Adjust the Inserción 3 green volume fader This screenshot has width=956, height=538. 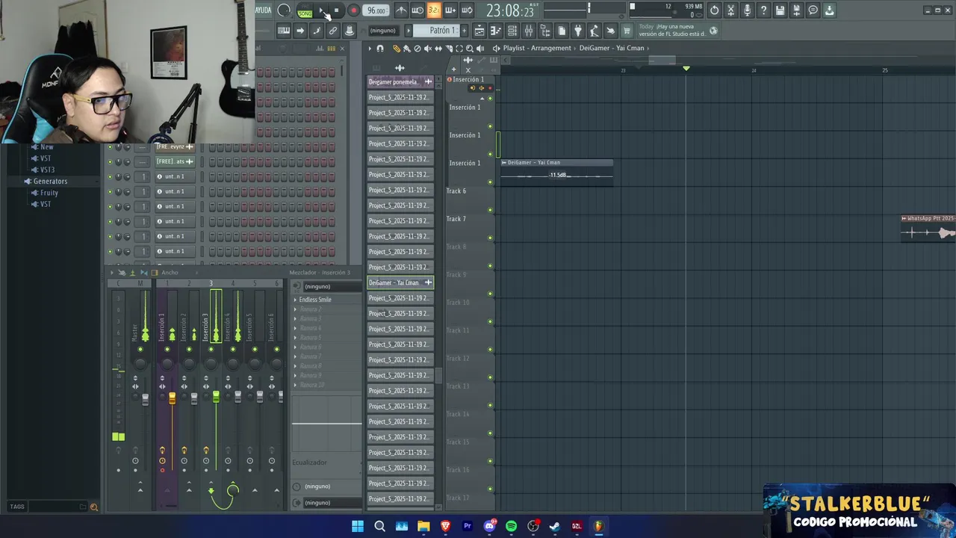216,397
